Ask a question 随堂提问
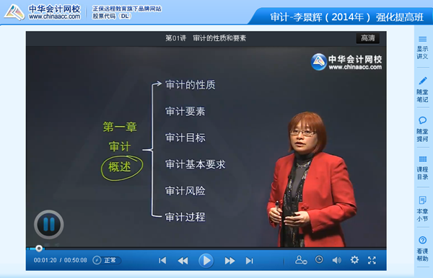433x278 pixels. 422,129
